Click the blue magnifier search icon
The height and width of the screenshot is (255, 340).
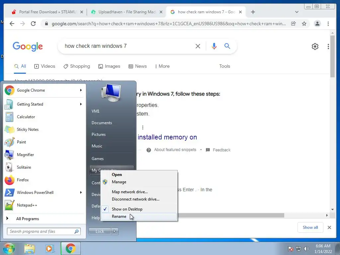tap(227, 46)
